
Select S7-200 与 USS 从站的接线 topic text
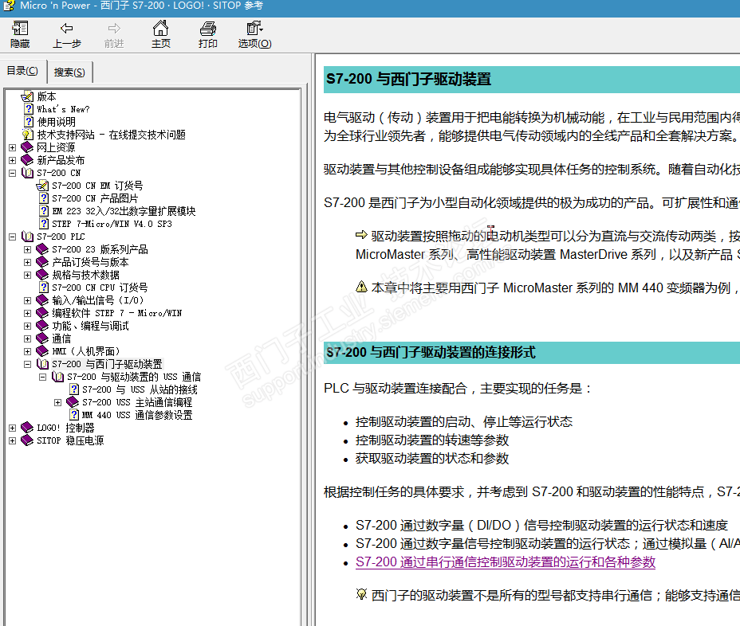(140, 389)
